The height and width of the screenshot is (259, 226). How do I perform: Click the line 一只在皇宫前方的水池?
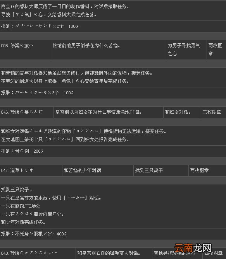tap(51, 198)
